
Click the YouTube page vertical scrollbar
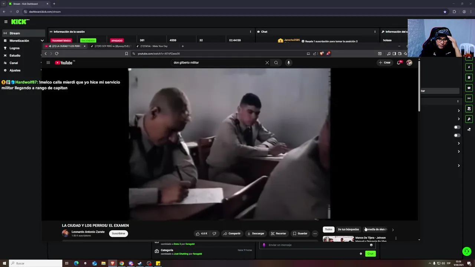pyautogui.click(x=419, y=85)
